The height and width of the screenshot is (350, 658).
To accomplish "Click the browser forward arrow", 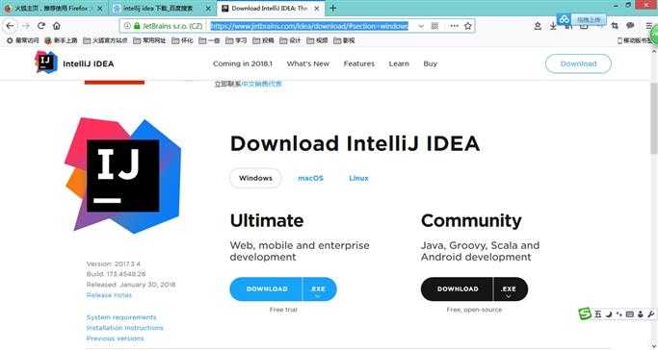I will click(x=26, y=26).
